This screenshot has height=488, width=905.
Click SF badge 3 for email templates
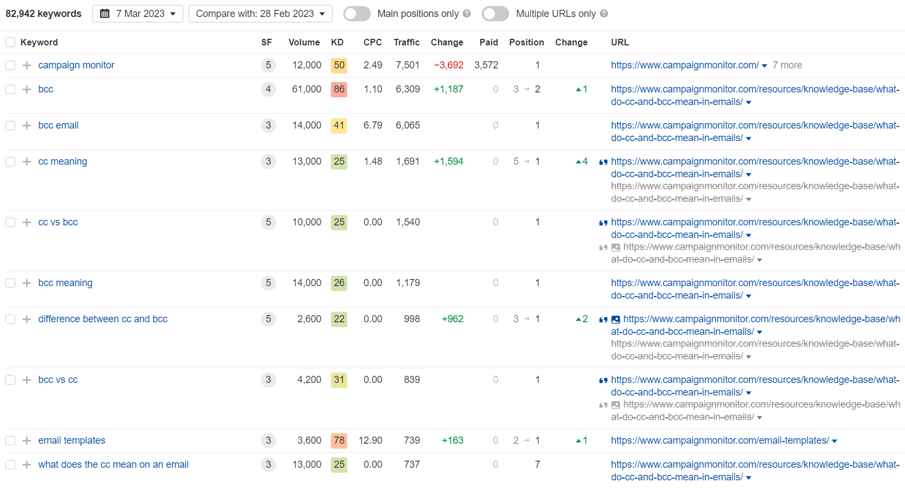[x=268, y=440]
